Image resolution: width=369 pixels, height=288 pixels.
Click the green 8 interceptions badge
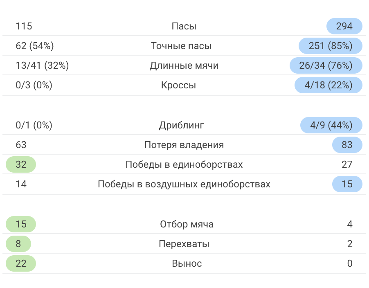coord(18,244)
